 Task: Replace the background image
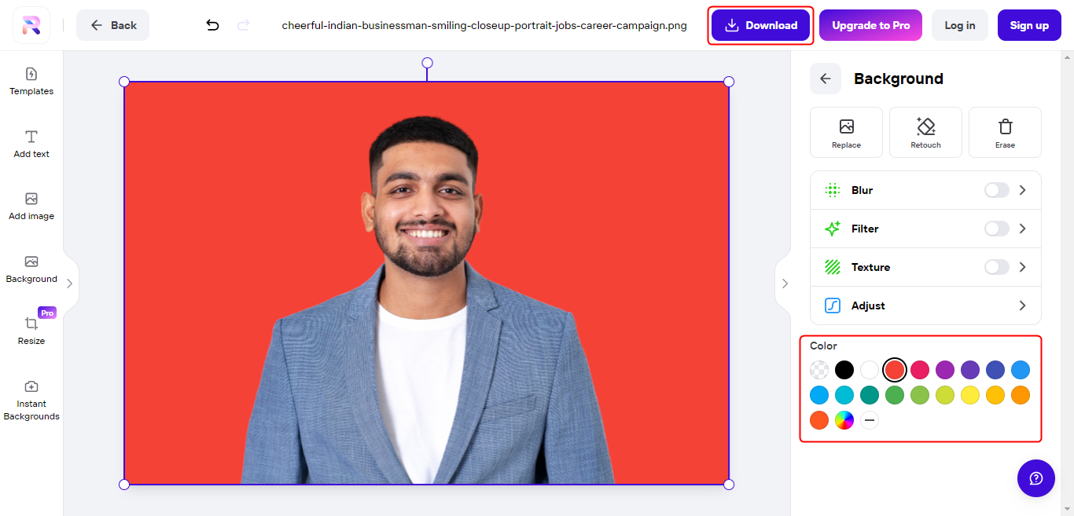pos(846,132)
